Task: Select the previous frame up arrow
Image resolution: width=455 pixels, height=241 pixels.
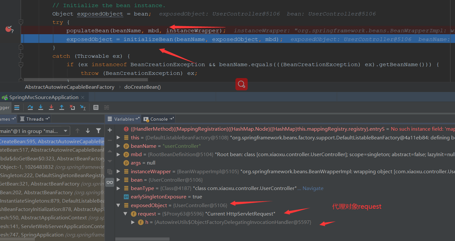Action: pos(77,131)
